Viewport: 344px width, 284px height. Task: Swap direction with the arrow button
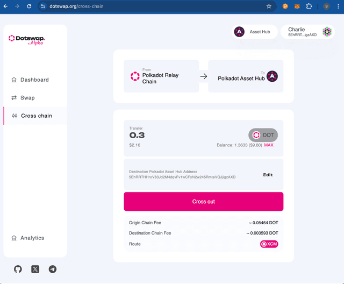pyautogui.click(x=203, y=76)
